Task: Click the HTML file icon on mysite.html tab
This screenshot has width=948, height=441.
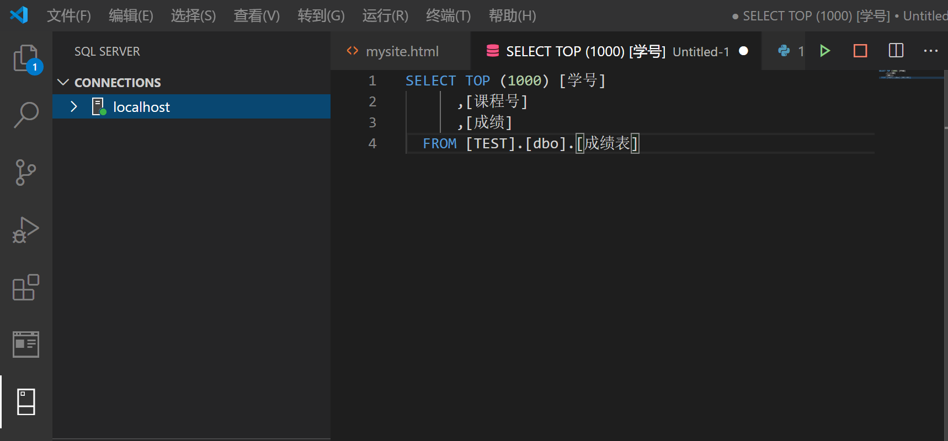Action: (x=353, y=51)
